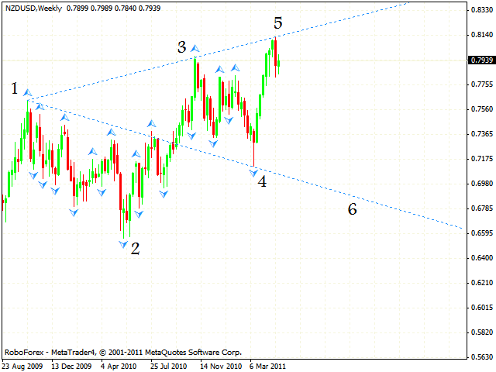Click the 14 Nov 2010 date label
Screen dimensions: 496x372
tap(221, 365)
